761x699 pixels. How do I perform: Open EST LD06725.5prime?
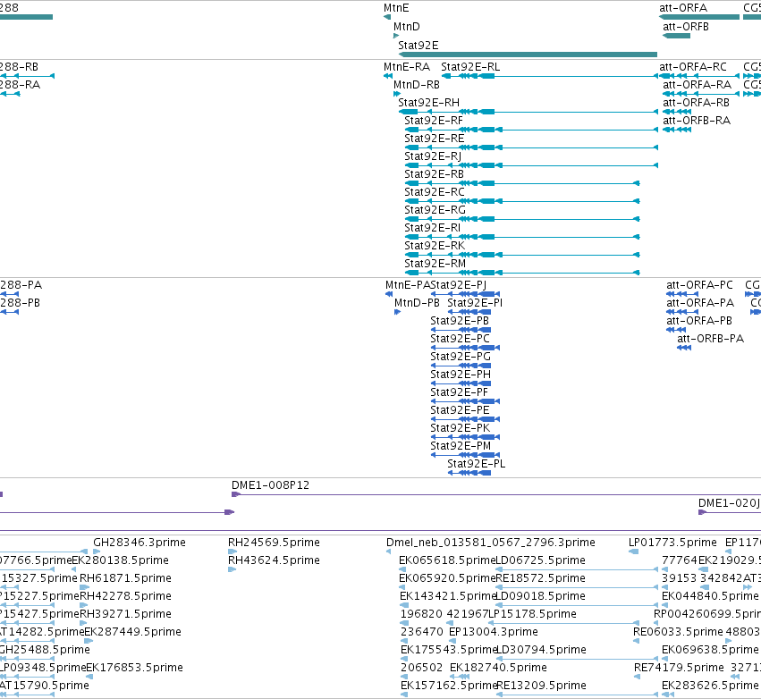[540, 560]
